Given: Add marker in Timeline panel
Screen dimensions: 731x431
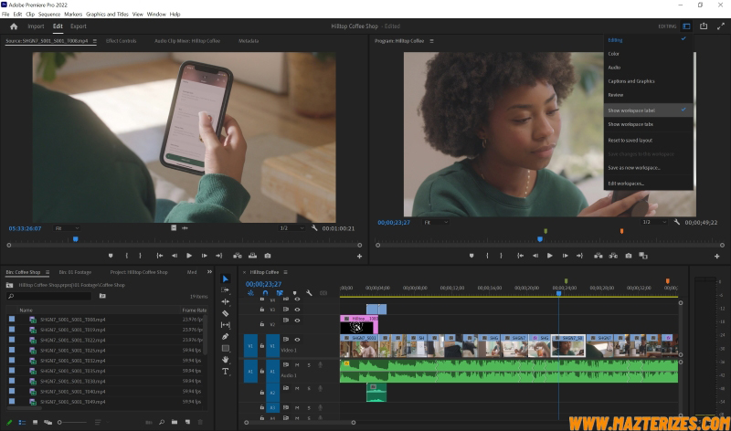Looking at the screenshot, I should pyautogui.click(x=294, y=293).
